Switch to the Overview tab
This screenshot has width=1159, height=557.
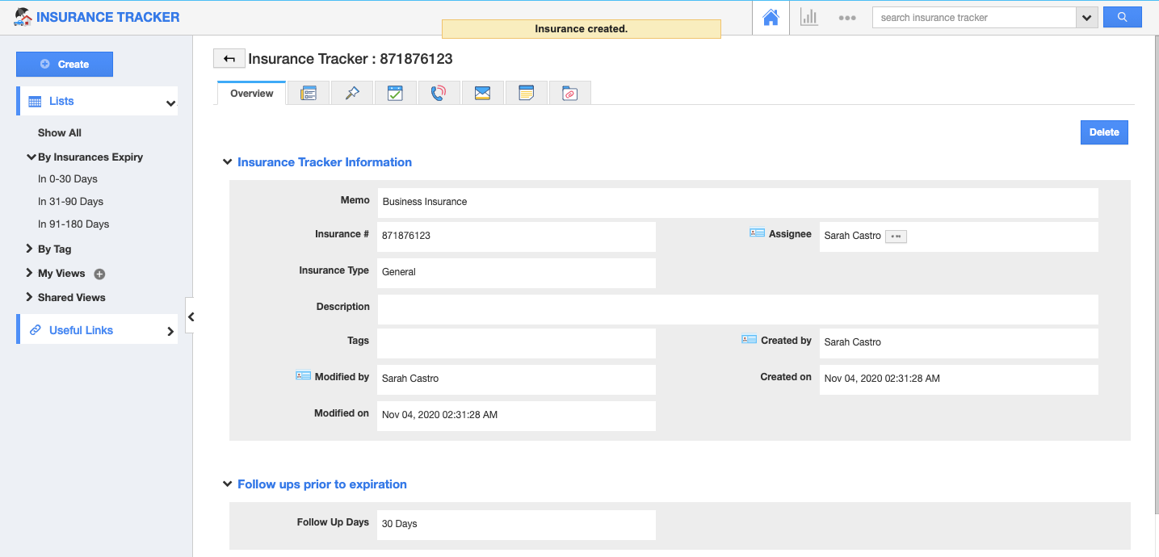click(x=251, y=94)
